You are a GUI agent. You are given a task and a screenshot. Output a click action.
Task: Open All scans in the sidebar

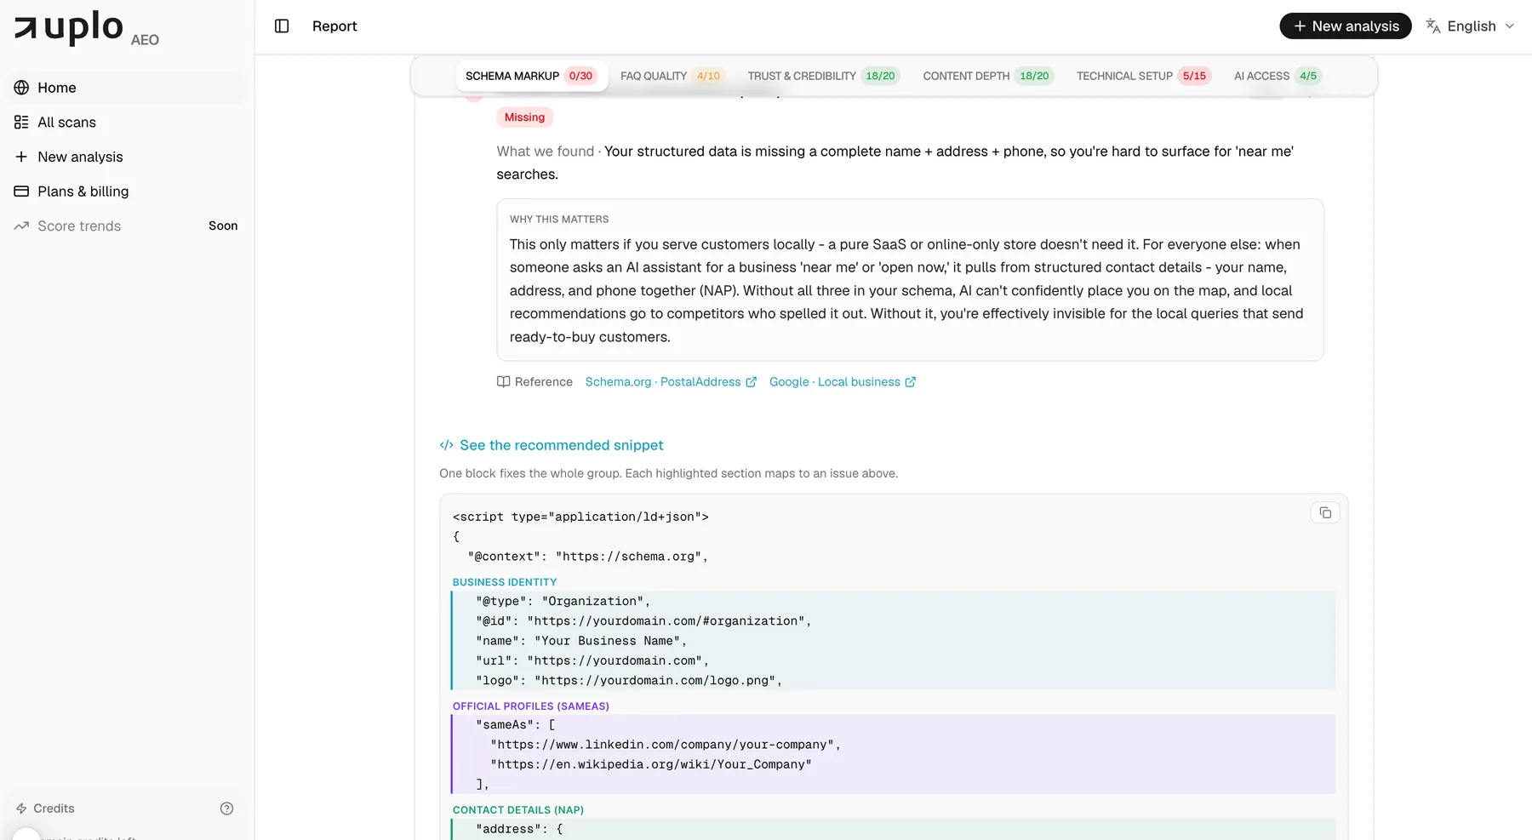(128, 123)
